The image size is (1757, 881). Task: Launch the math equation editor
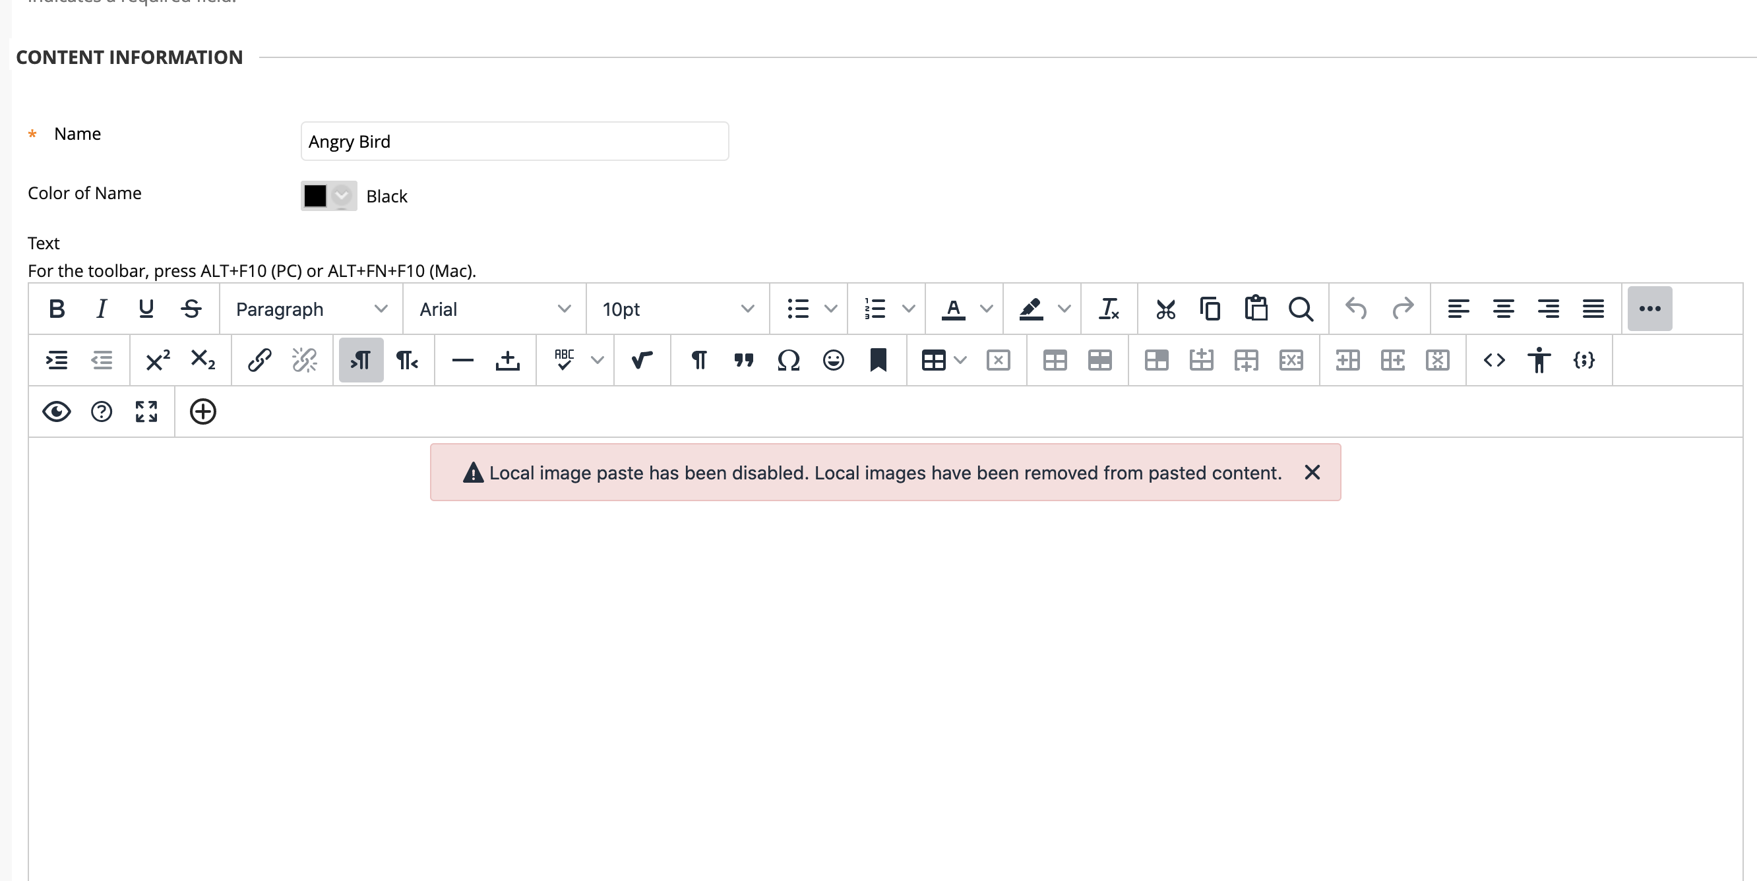(642, 360)
